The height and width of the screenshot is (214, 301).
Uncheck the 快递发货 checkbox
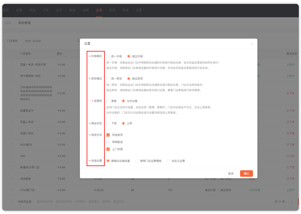(108, 135)
